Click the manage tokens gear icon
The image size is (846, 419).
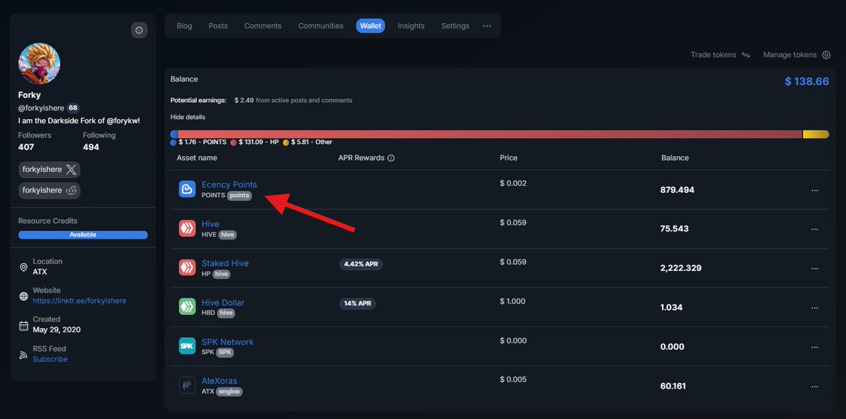(x=826, y=55)
